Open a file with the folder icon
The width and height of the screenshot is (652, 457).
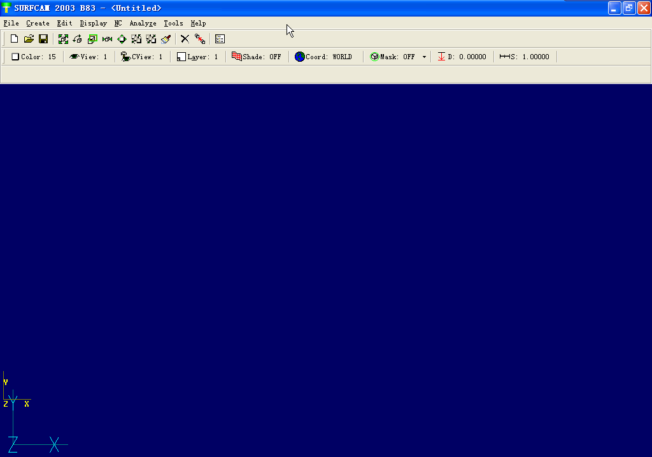(29, 39)
